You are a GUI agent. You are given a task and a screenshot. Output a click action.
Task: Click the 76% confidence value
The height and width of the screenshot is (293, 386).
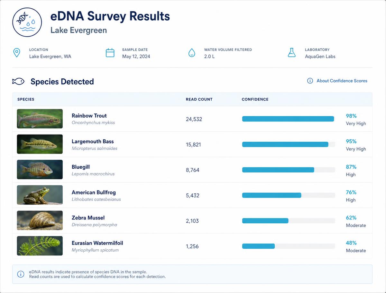pos(351,192)
